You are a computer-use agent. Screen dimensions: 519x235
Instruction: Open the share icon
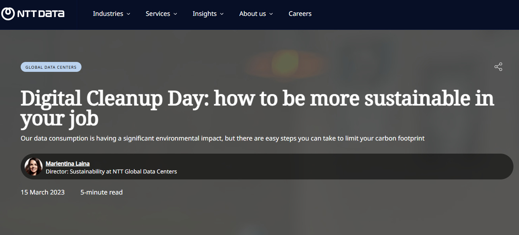pyautogui.click(x=498, y=67)
